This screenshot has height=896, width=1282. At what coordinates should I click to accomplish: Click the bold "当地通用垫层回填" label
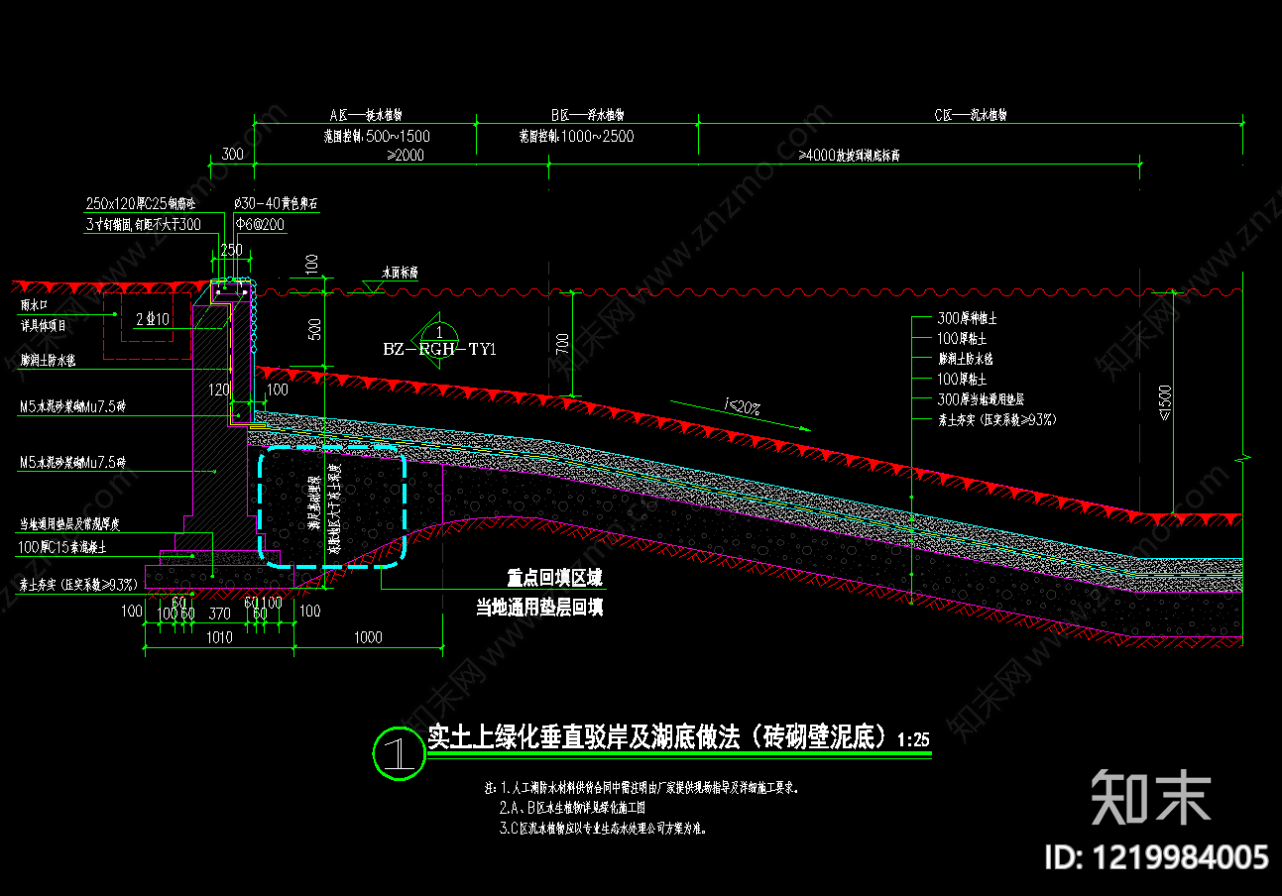(x=539, y=608)
